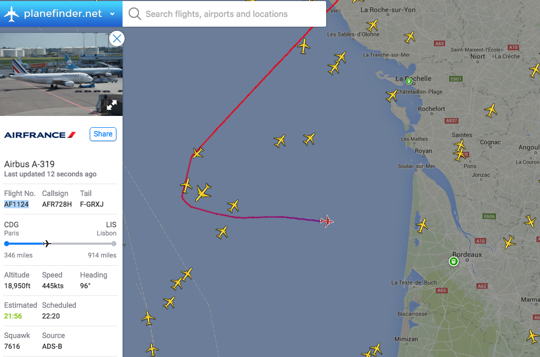Click the Air France airline logo

[x=40, y=135]
